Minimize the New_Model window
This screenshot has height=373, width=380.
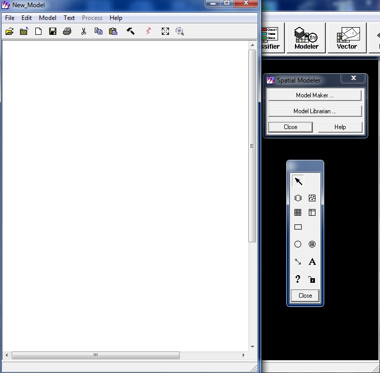(x=213, y=4)
